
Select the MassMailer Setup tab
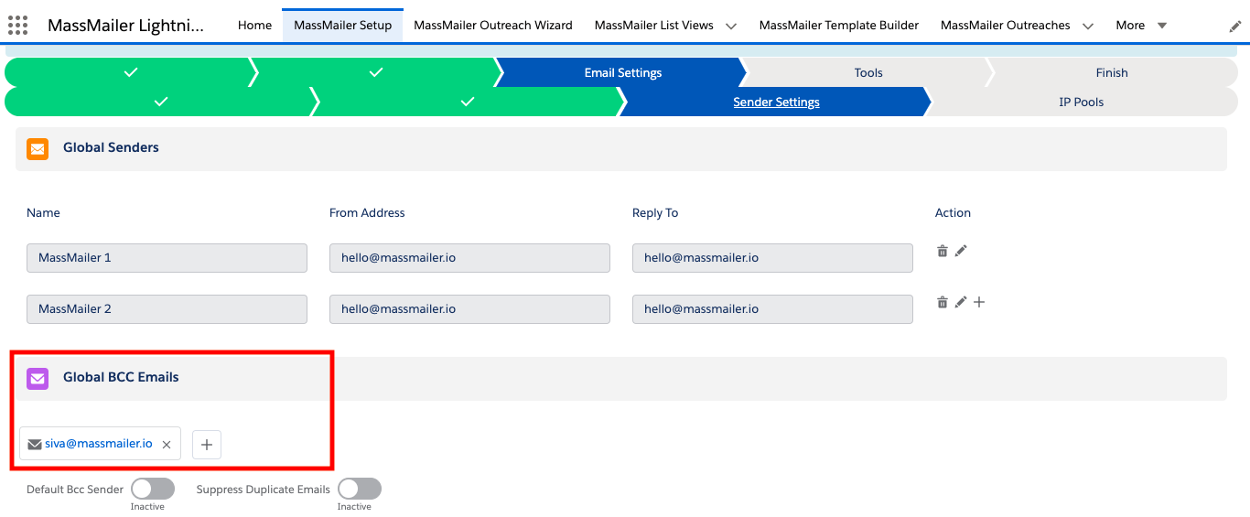point(342,26)
